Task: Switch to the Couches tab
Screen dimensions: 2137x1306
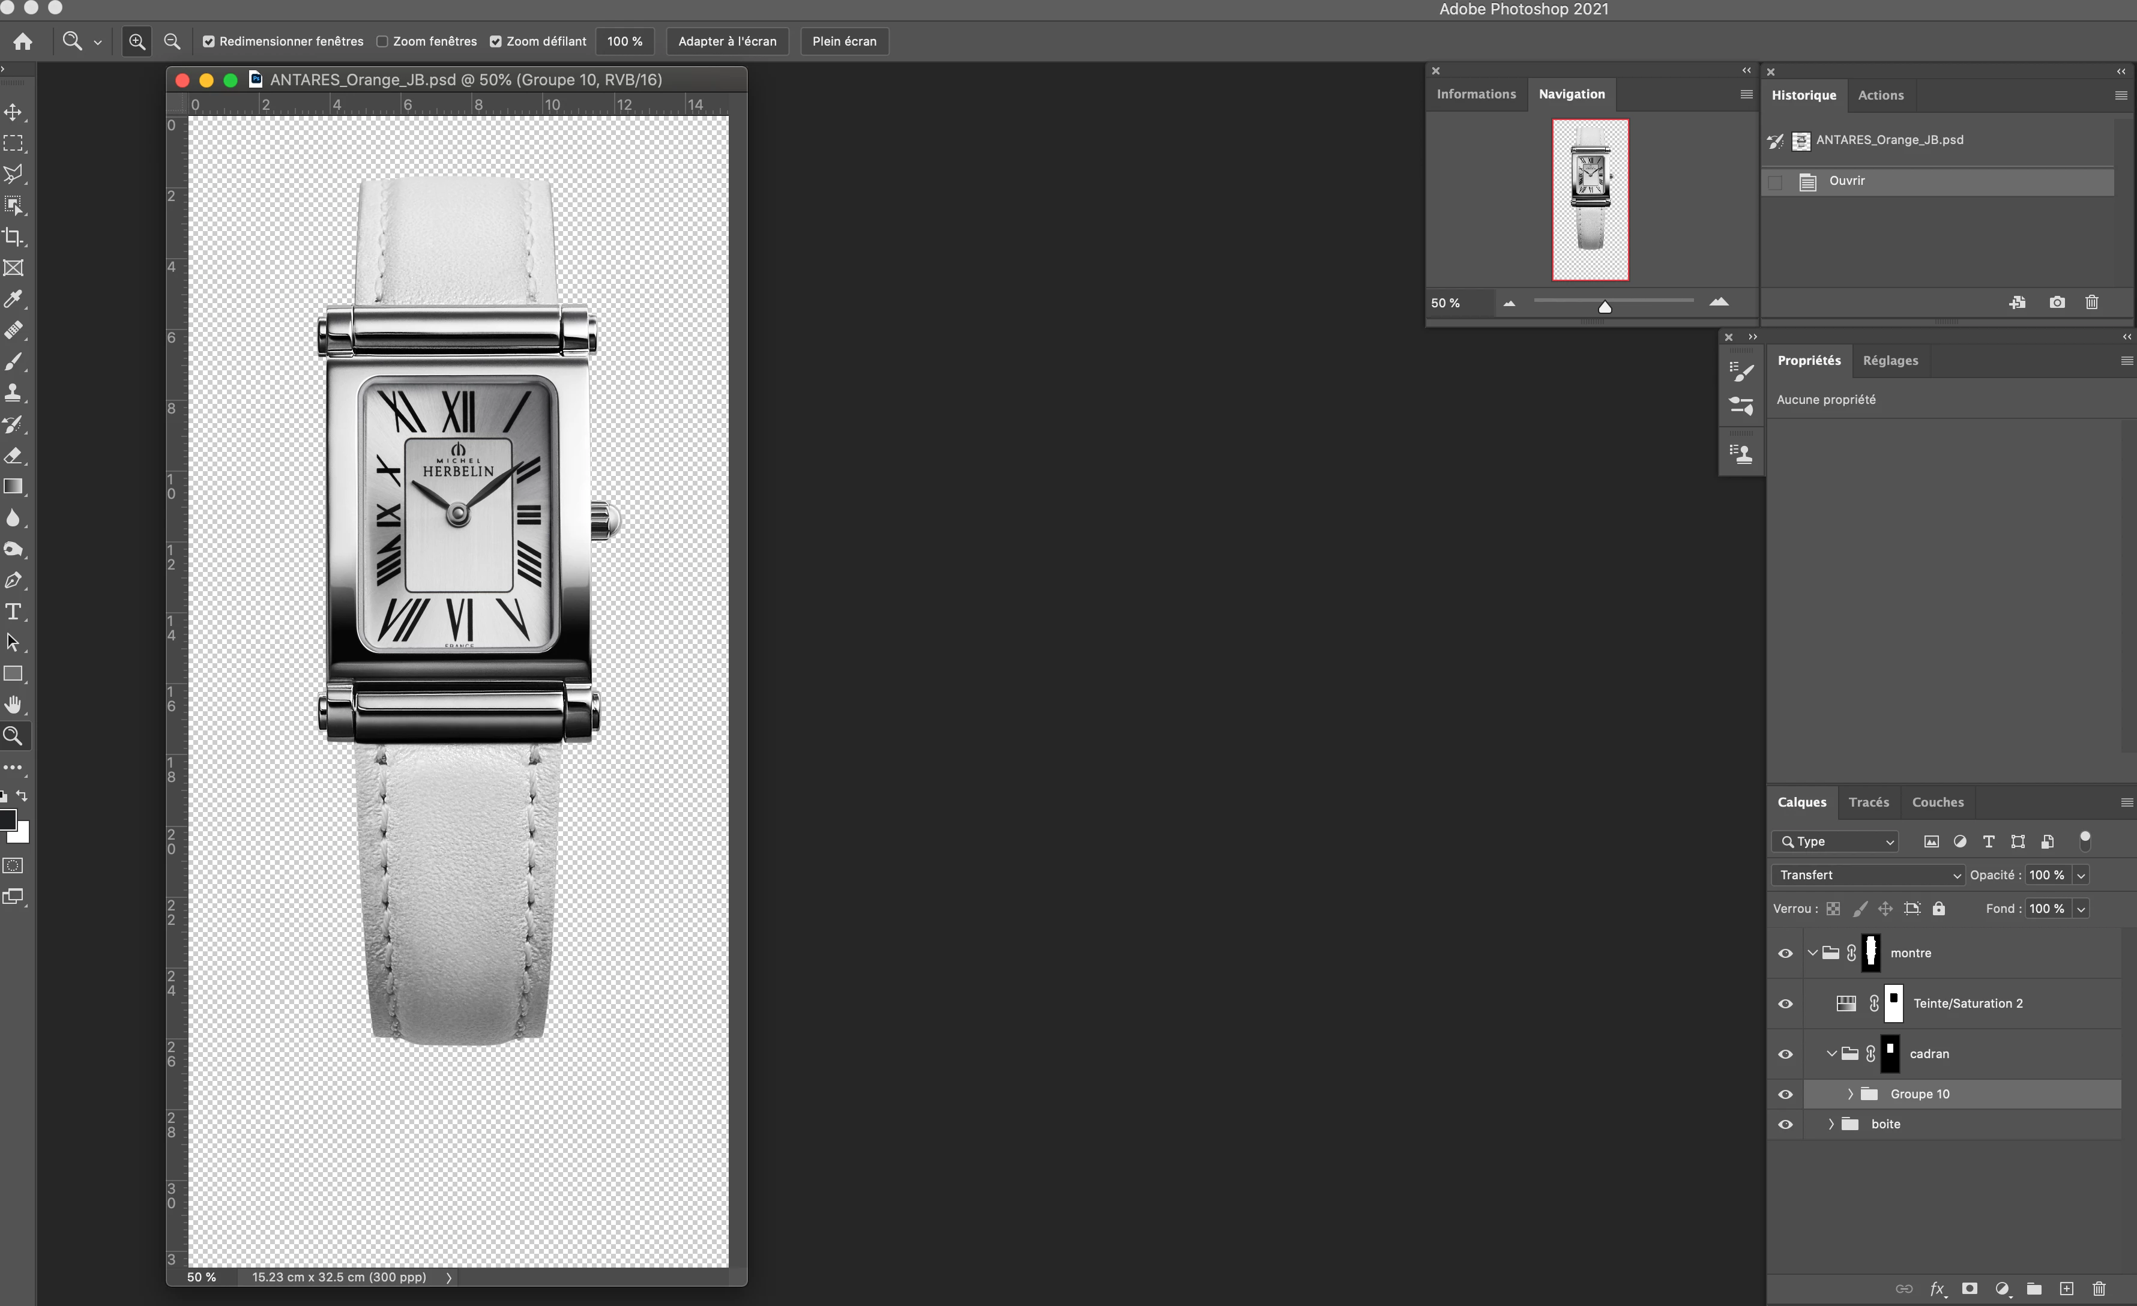Action: [x=1938, y=802]
